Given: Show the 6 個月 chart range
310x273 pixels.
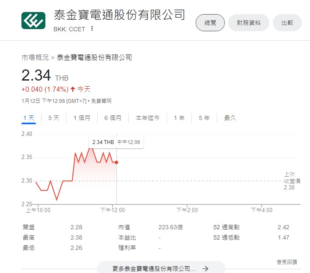Looking at the screenshot, I should click(x=113, y=118).
